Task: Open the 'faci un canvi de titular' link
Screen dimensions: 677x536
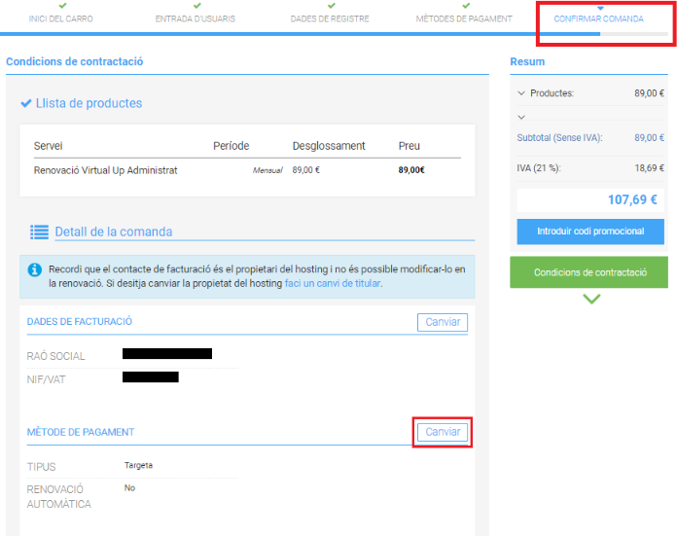Action: tap(333, 283)
